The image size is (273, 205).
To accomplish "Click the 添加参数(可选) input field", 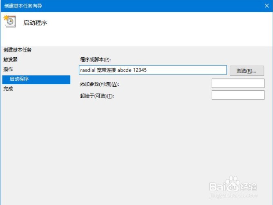I will click(238, 83).
